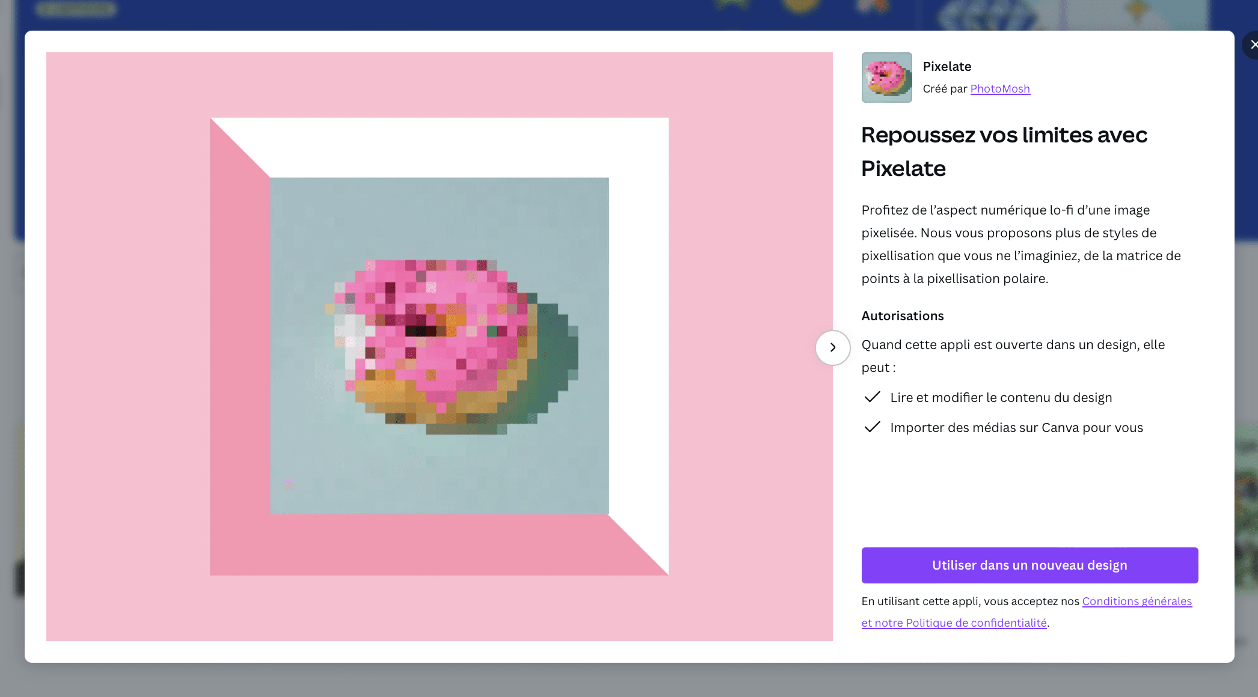Click the PhotoMosh creator thumbnail
Image resolution: width=1258 pixels, height=697 pixels.
coord(886,77)
